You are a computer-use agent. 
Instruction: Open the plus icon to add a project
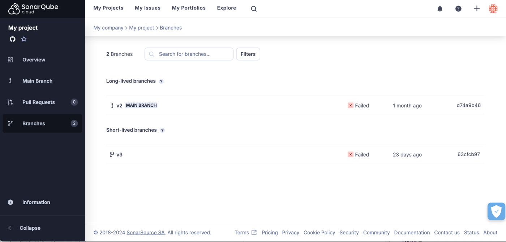click(477, 8)
